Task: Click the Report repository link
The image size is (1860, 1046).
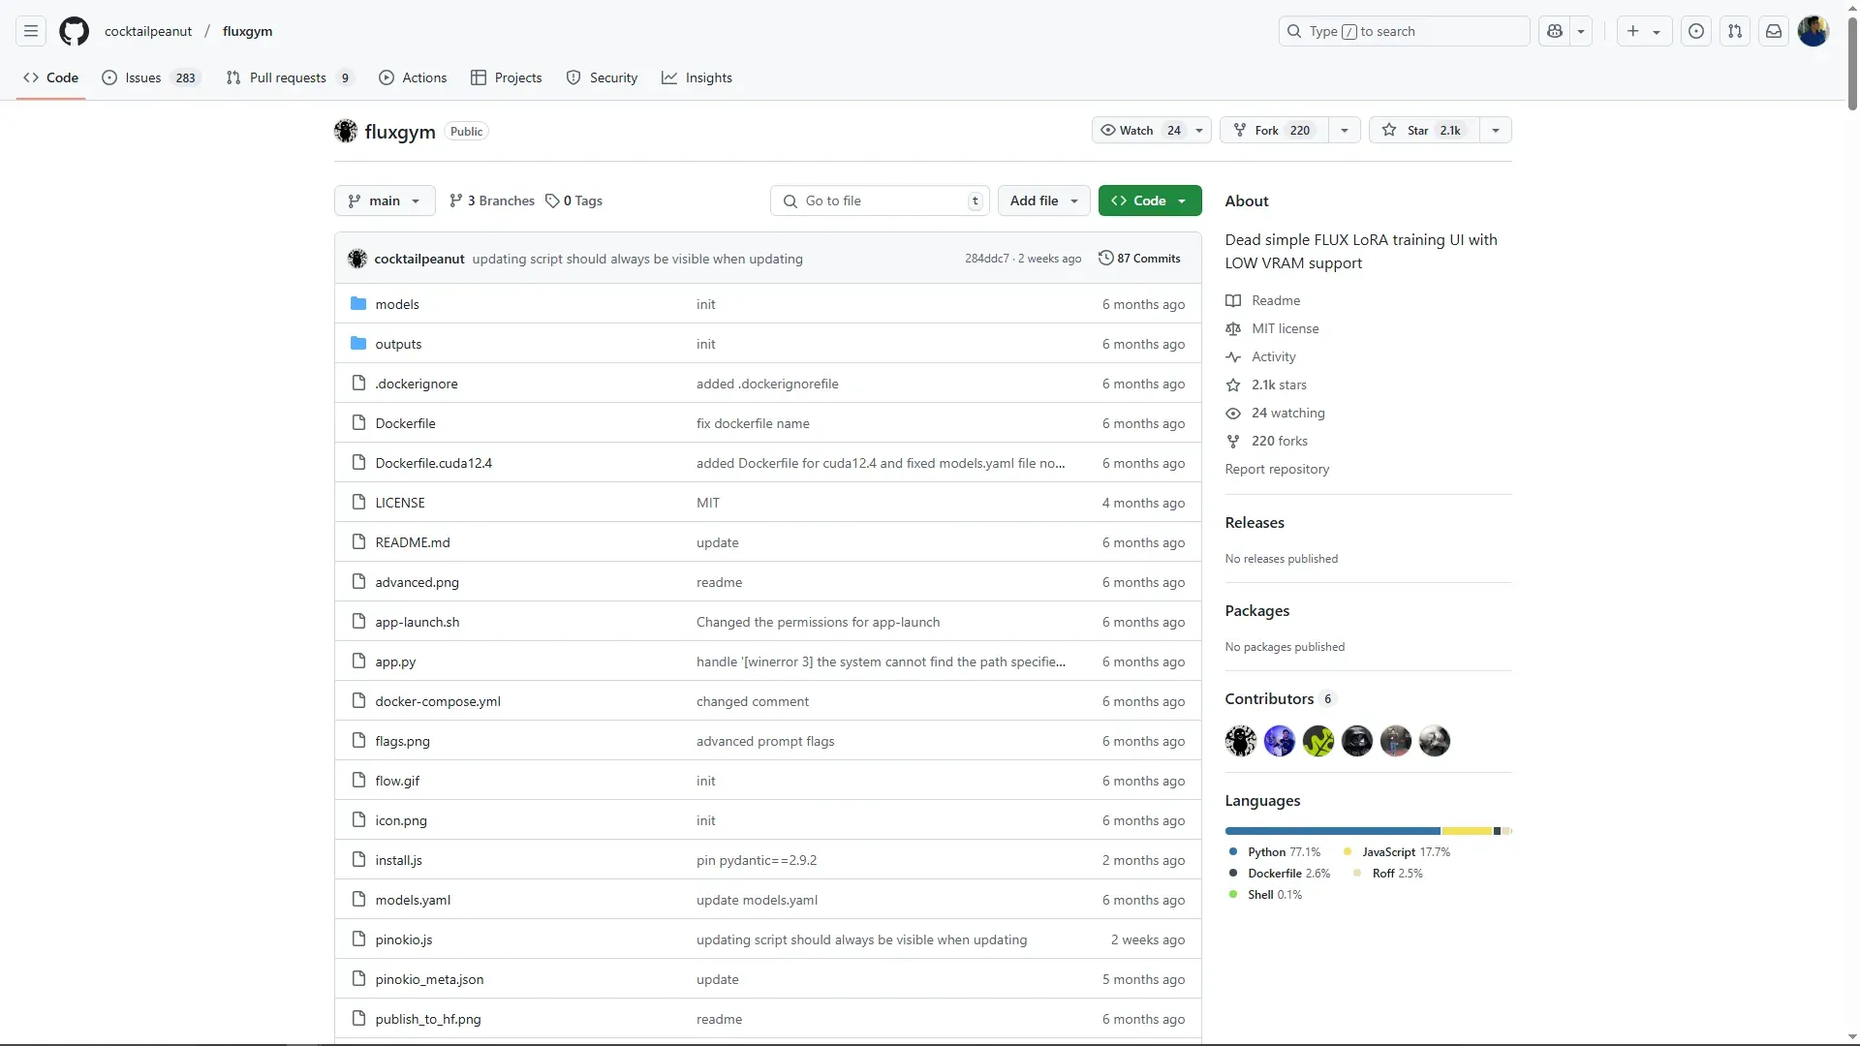Action: tap(1277, 469)
